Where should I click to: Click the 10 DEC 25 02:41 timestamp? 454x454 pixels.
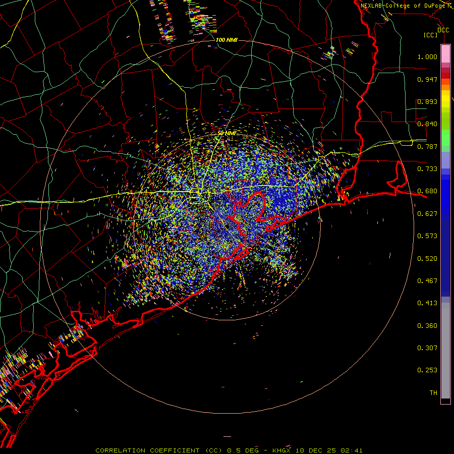[x=329, y=450]
